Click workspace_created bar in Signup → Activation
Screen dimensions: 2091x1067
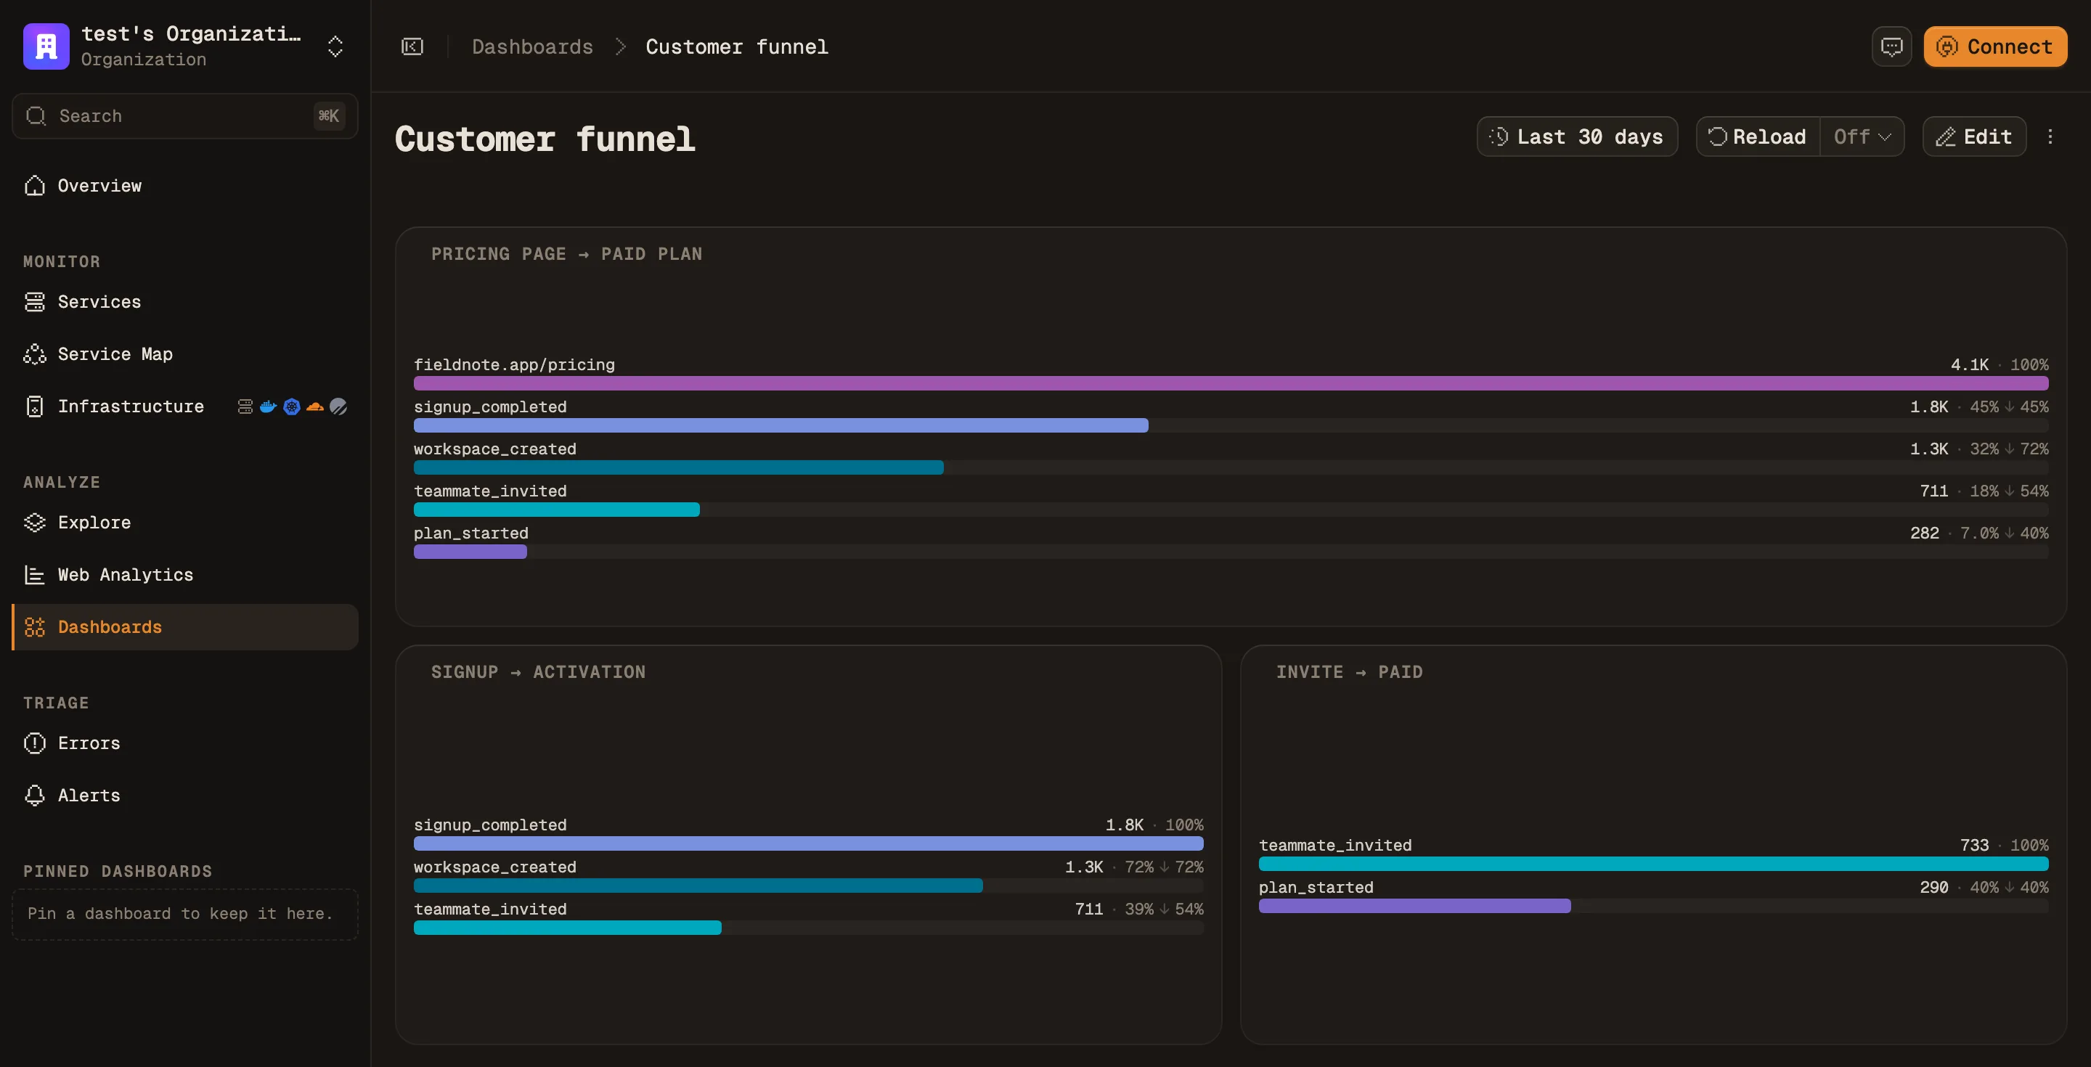coord(698,886)
